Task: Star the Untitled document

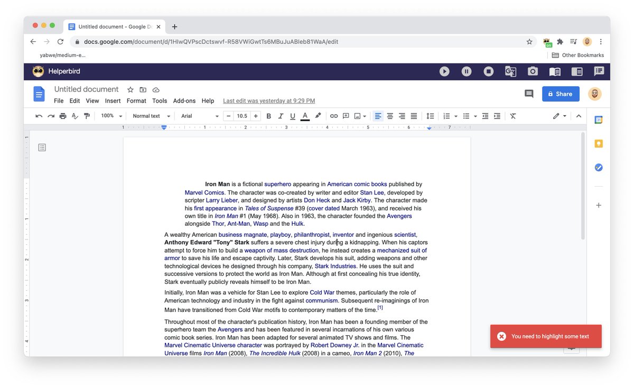Action: pos(130,90)
